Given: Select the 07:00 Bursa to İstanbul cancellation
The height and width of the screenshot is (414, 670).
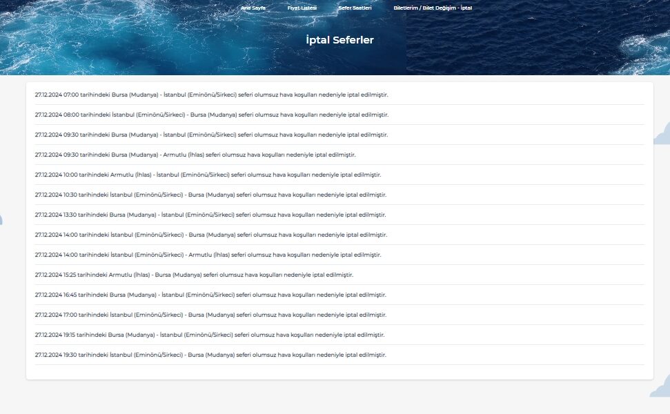Looking at the screenshot, I should click(211, 95).
